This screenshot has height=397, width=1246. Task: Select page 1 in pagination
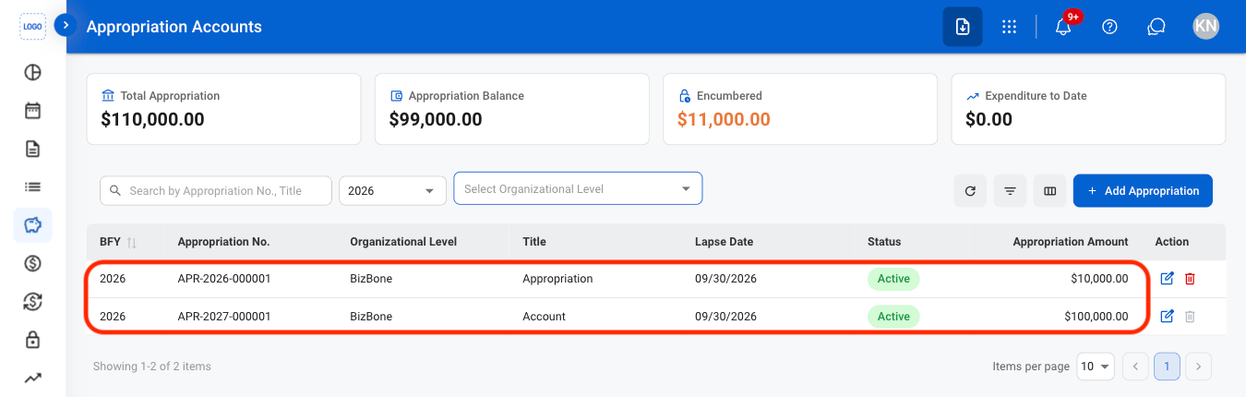1167,367
